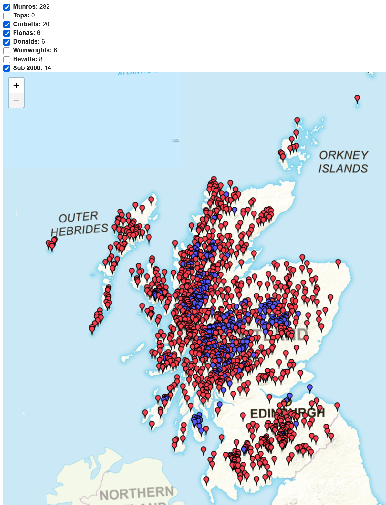
Task: Uncheck the Munros checkbox
Action: (x=7, y=7)
